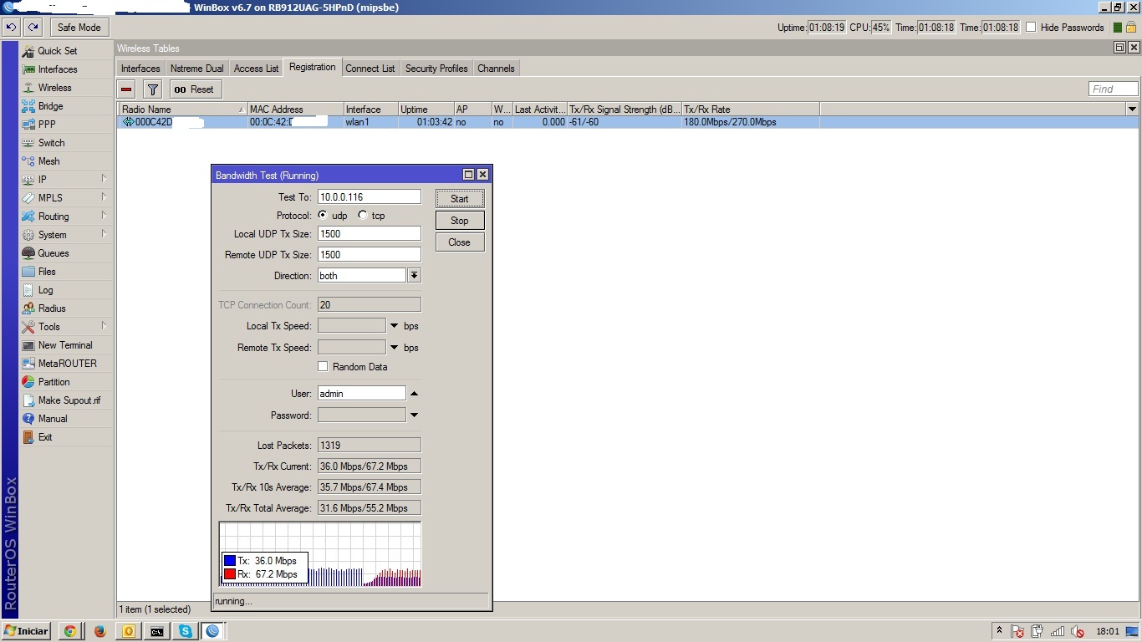This screenshot has width=1142, height=642.
Task: Toggle the Hide Passwords checkbox
Action: 1031,28
